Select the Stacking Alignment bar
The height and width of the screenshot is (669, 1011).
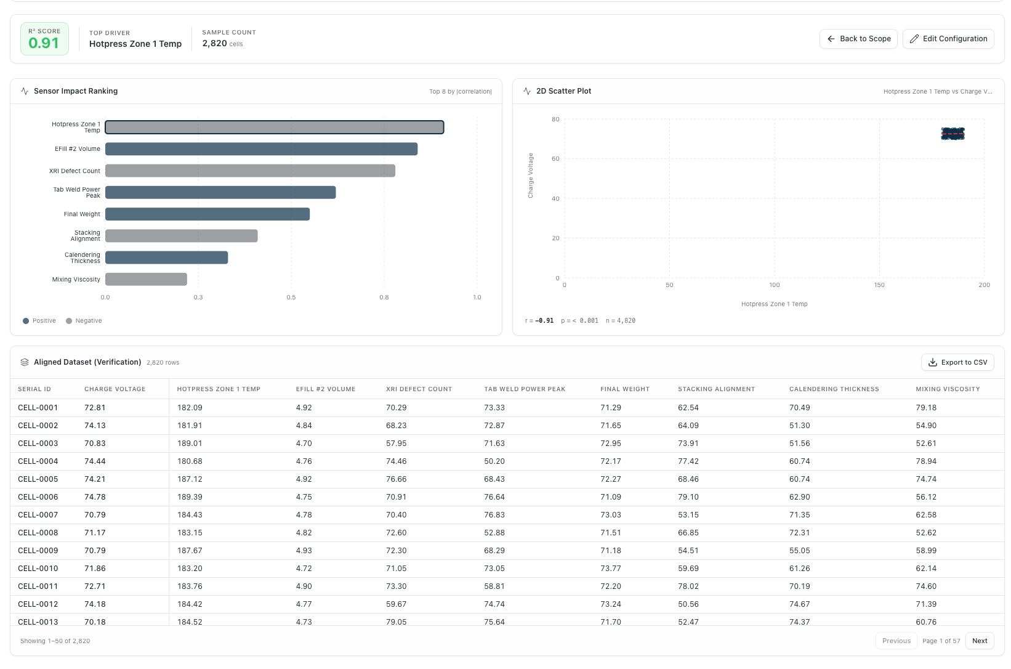pos(182,236)
